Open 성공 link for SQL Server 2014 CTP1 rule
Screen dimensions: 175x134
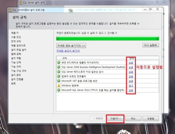[x=131, y=90]
